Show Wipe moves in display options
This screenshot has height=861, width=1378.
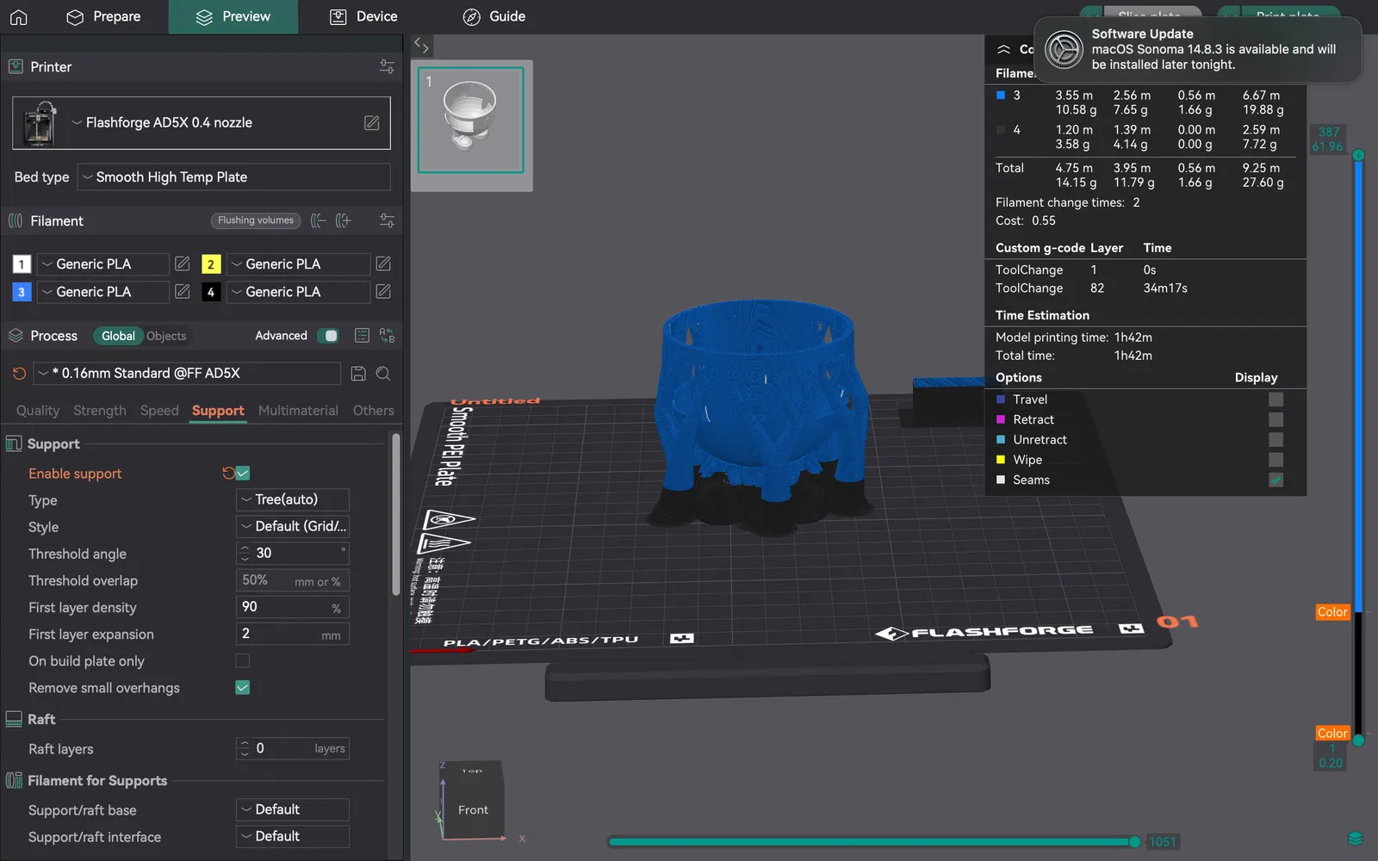[1276, 460]
